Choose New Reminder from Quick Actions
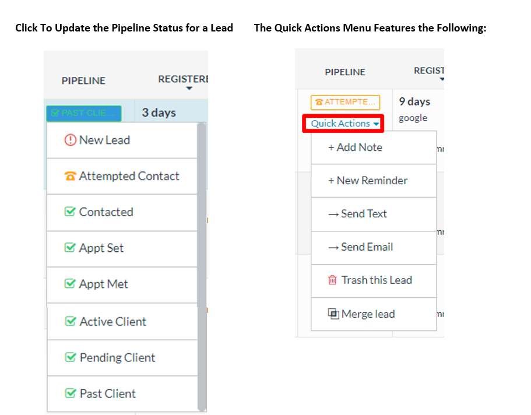Viewport: 531px width, 415px height. [374, 181]
